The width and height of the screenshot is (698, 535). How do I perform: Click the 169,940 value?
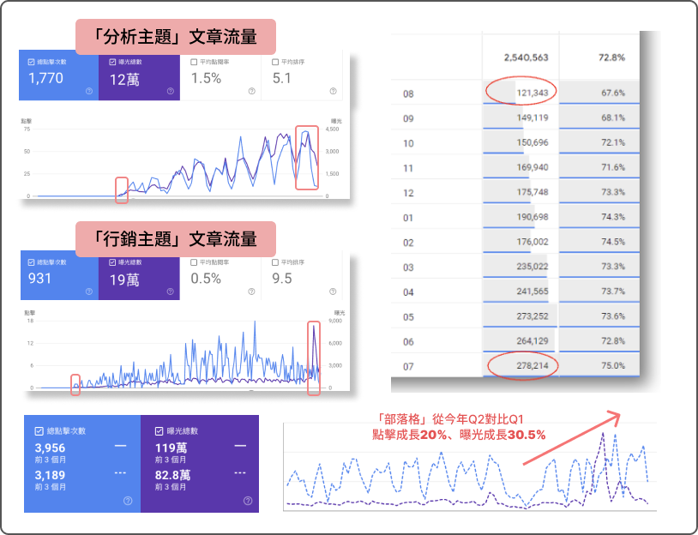[533, 167]
